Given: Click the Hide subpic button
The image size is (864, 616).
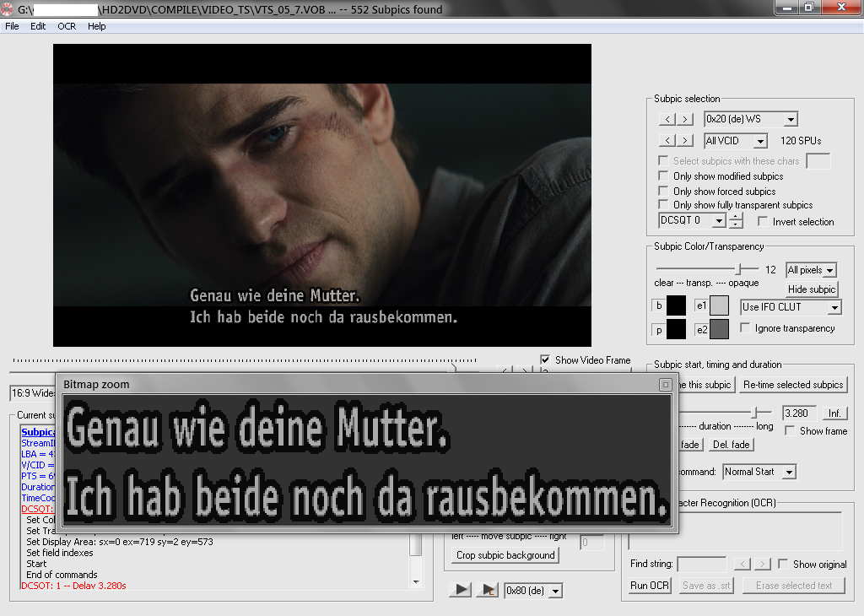Looking at the screenshot, I should click(812, 289).
